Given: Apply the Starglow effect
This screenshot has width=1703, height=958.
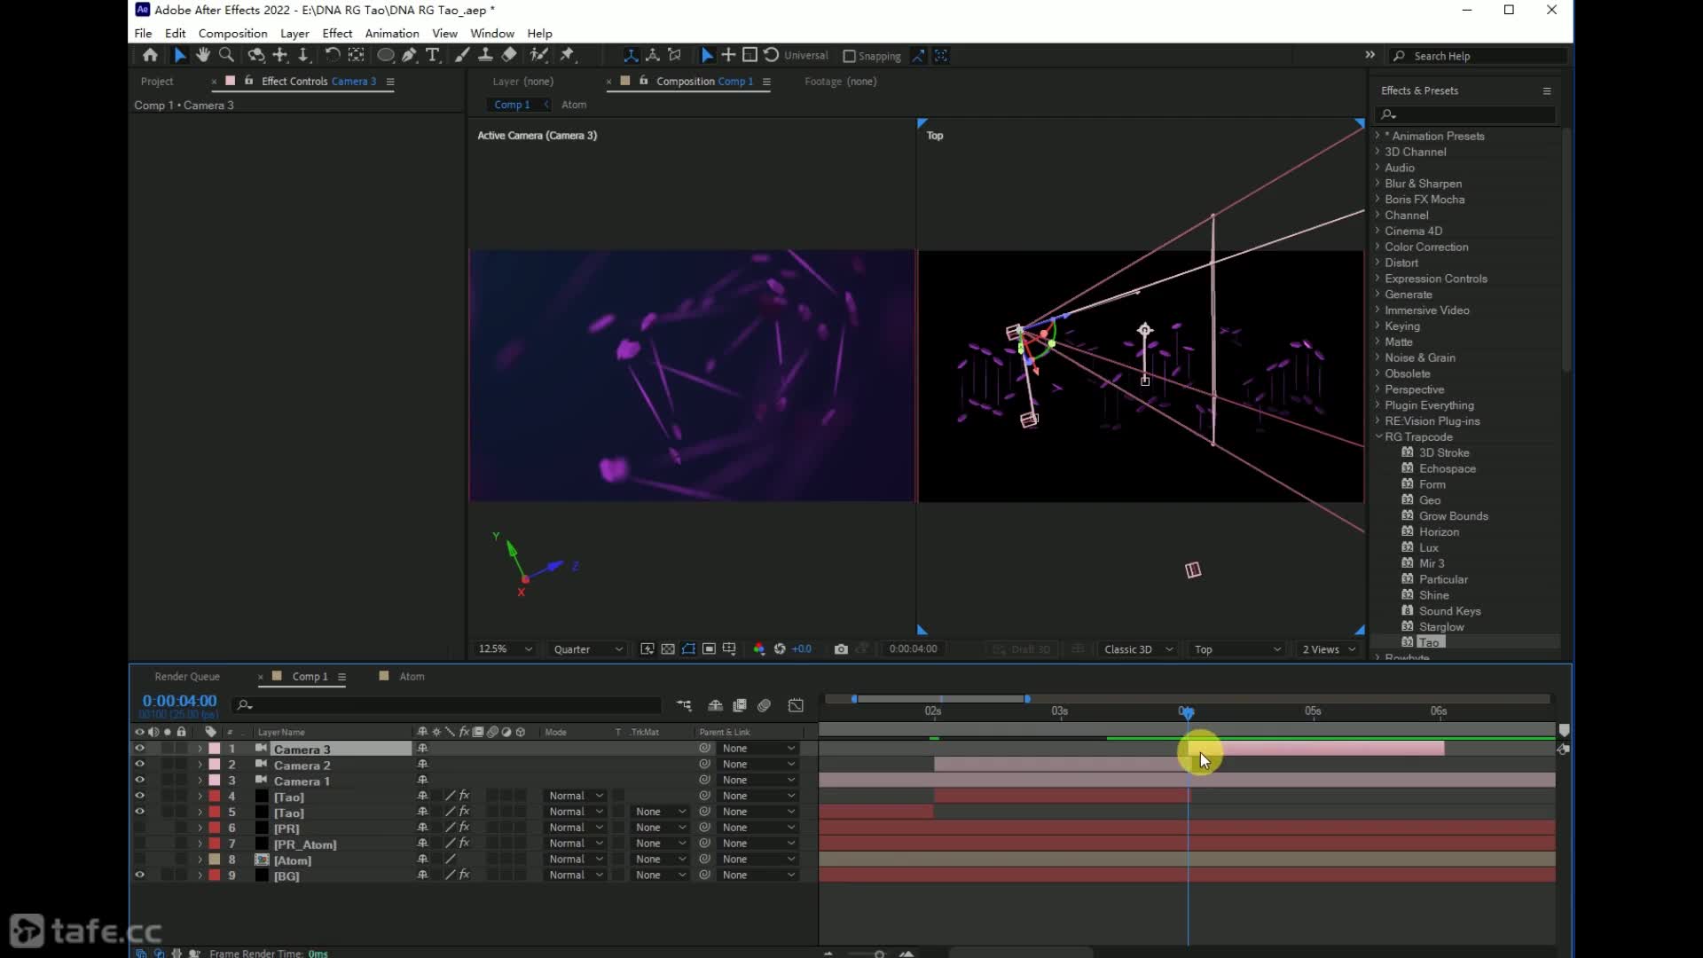Looking at the screenshot, I should [x=1441, y=627].
